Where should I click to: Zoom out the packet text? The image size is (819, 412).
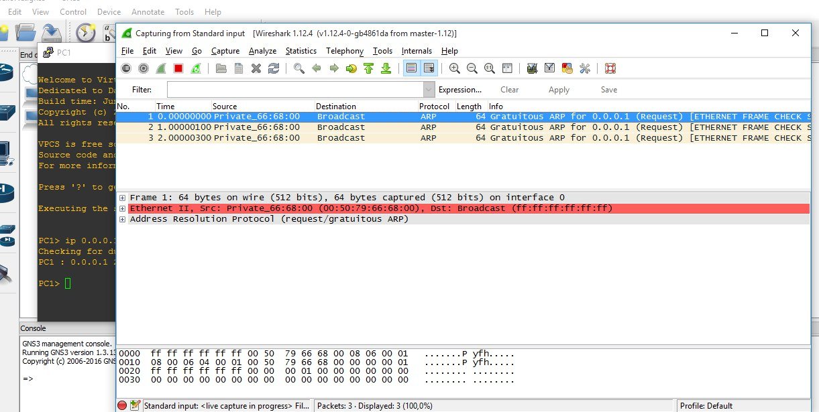coord(472,68)
